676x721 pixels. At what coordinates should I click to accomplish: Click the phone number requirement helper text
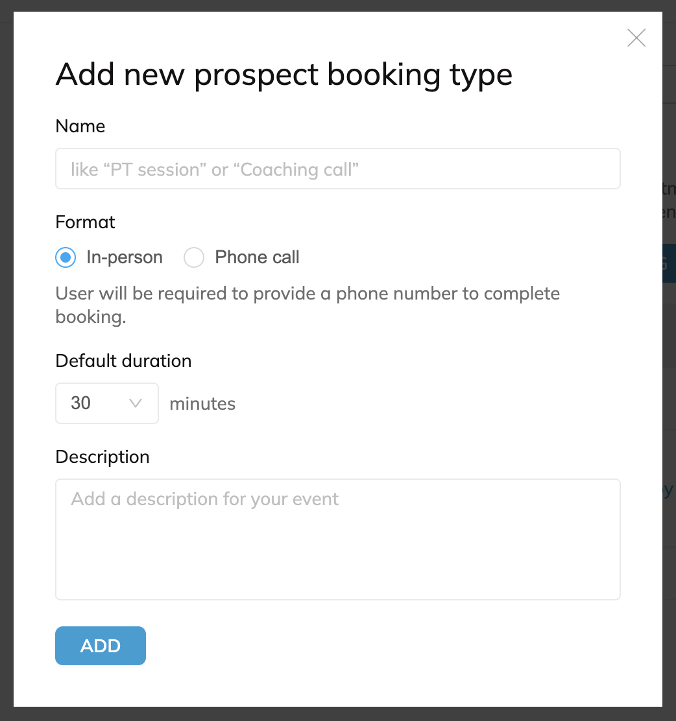[x=308, y=305]
